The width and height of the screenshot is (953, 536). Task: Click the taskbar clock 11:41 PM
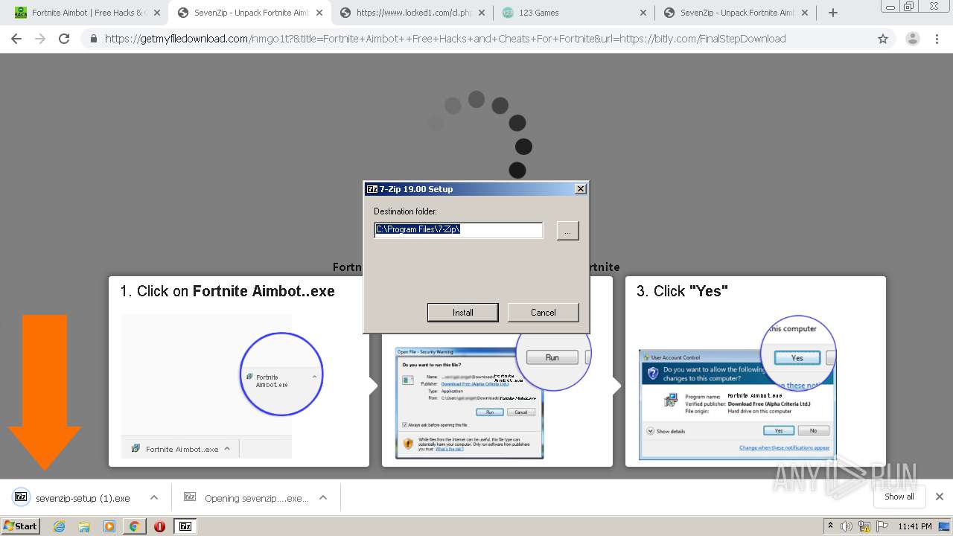click(914, 526)
